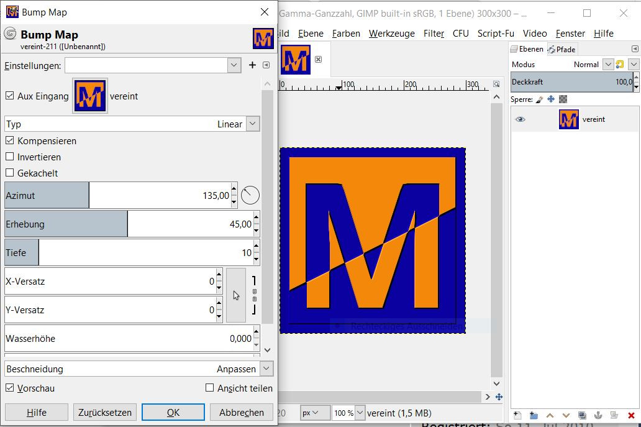
Task: Click the new layer group icon
Action: pos(534,415)
